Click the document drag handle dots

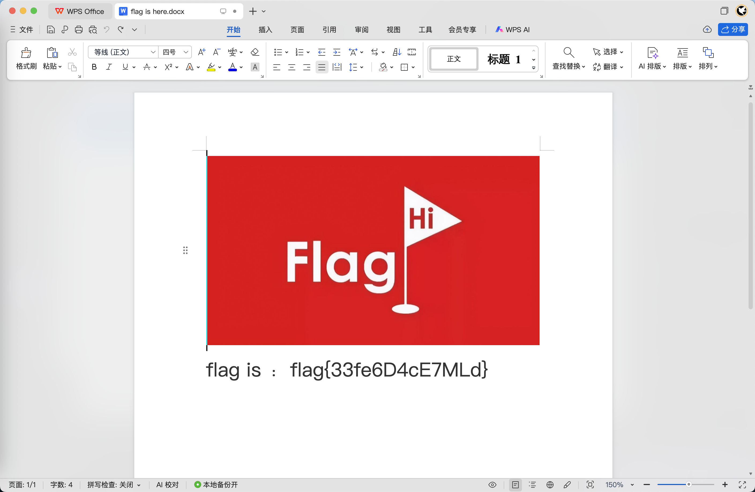[185, 250]
